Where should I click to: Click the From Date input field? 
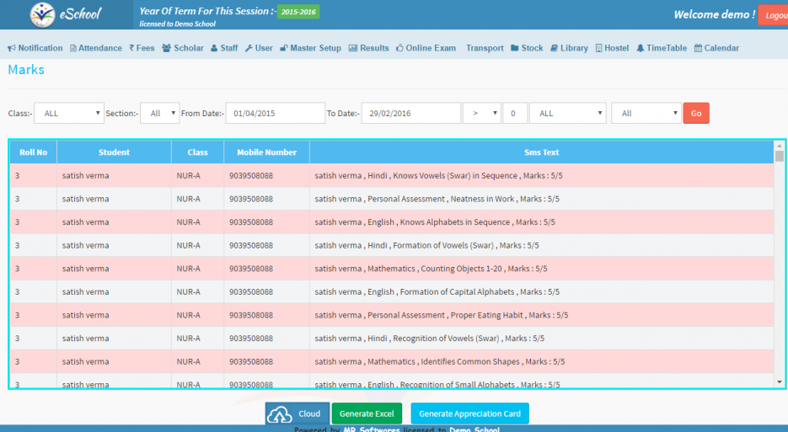coord(275,113)
